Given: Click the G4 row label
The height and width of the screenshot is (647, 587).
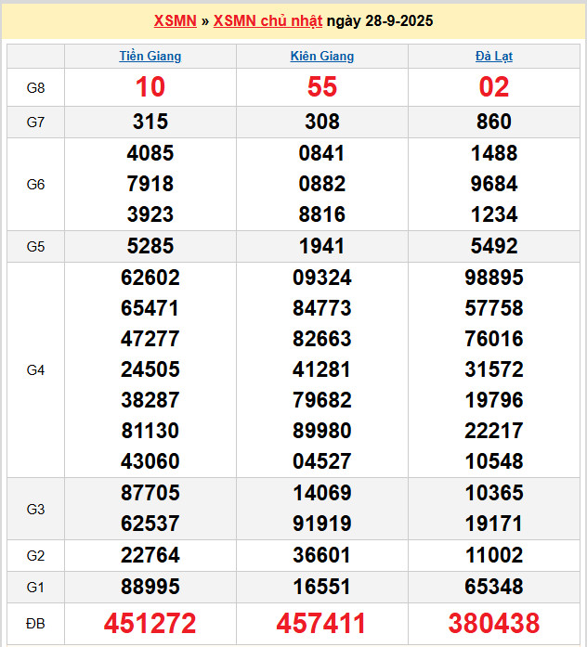Looking at the screenshot, I should [35, 369].
